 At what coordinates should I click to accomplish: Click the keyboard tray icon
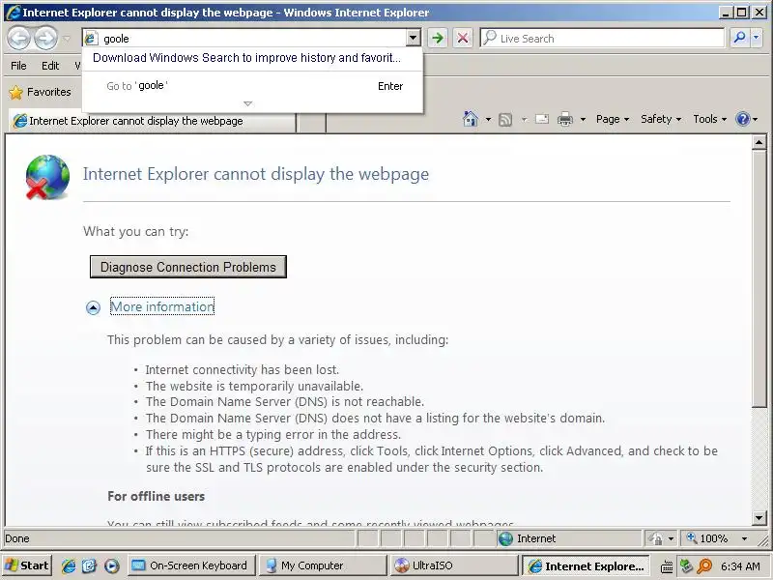pyautogui.click(x=667, y=566)
